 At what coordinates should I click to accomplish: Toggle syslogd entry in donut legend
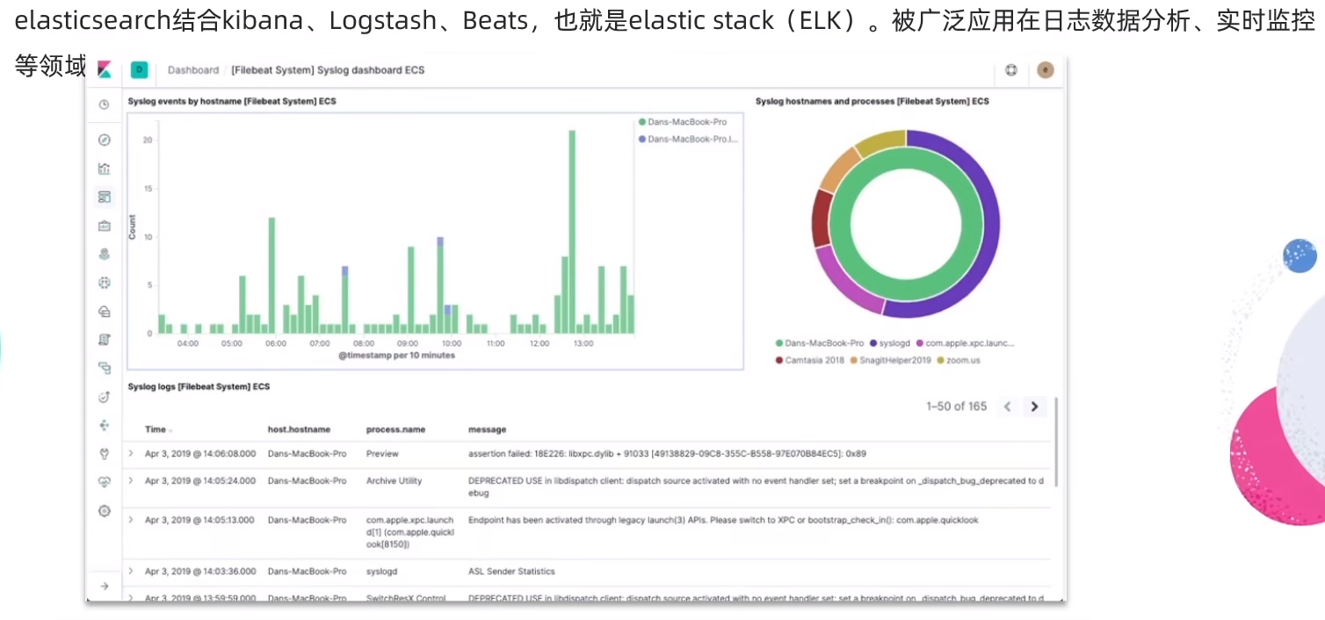tap(890, 343)
